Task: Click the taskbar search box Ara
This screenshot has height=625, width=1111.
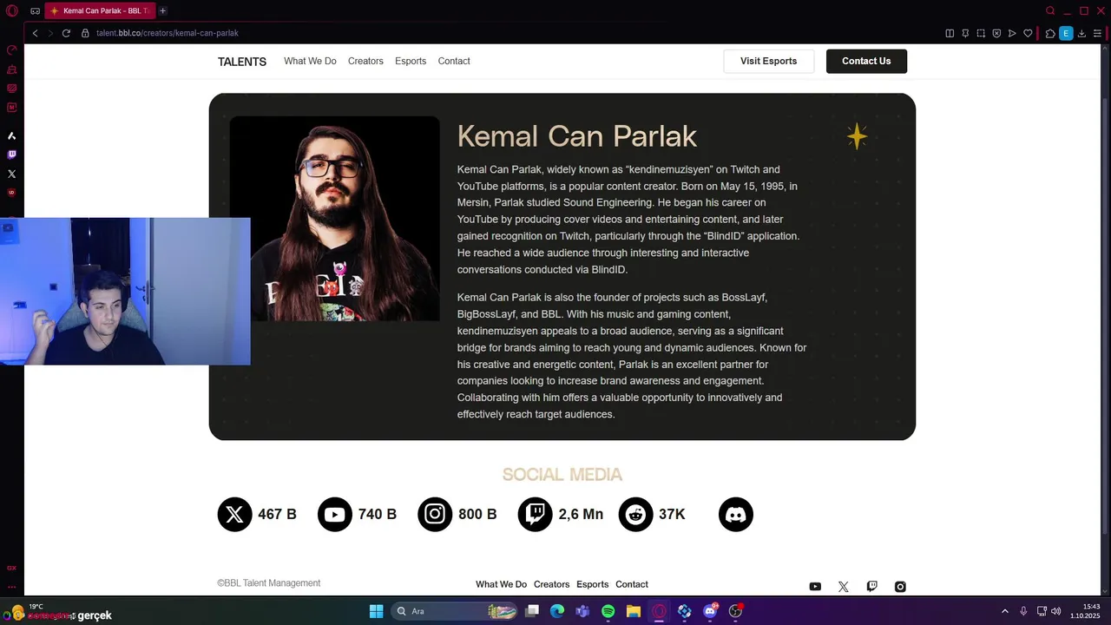Action: click(455, 611)
